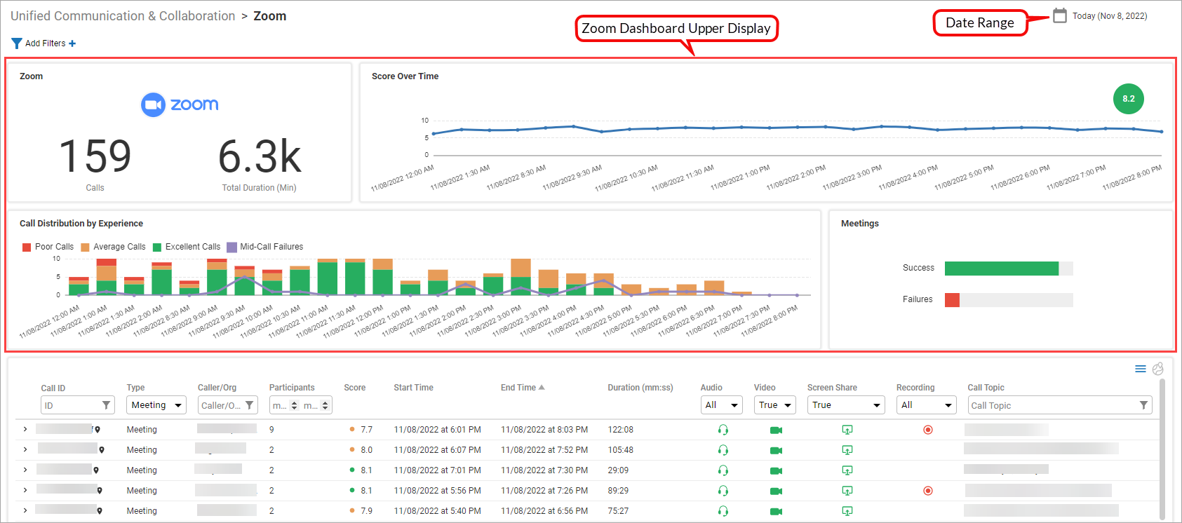Click the 6.3k Total Duration value
The height and width of the screenshot is (523, 1182).
(x=260, y=156)
